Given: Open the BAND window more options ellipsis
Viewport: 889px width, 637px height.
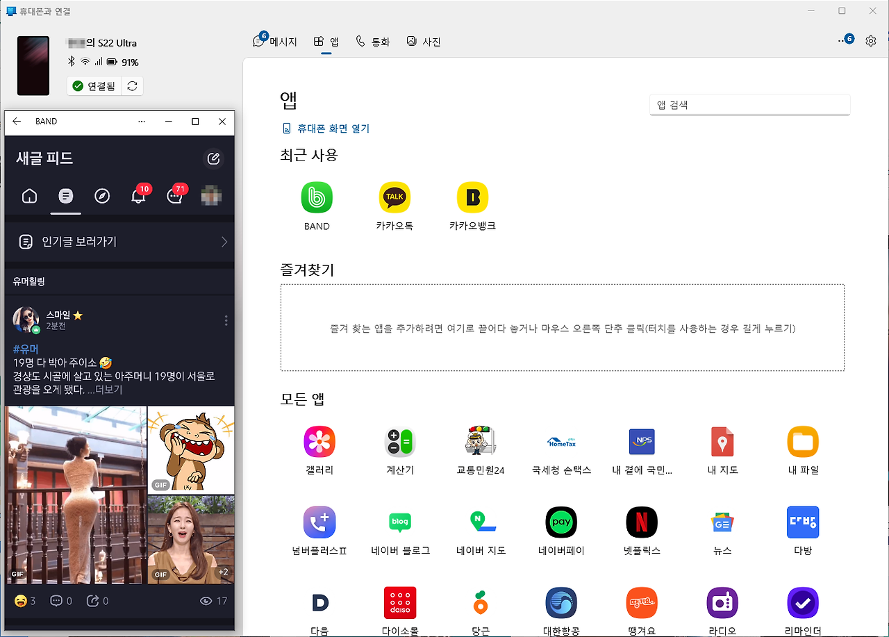Looking at the screenshot, I should pos(142,121).
